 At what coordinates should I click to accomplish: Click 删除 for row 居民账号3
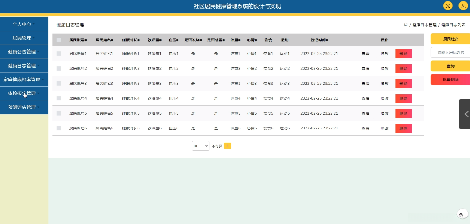tap(404, 84)
